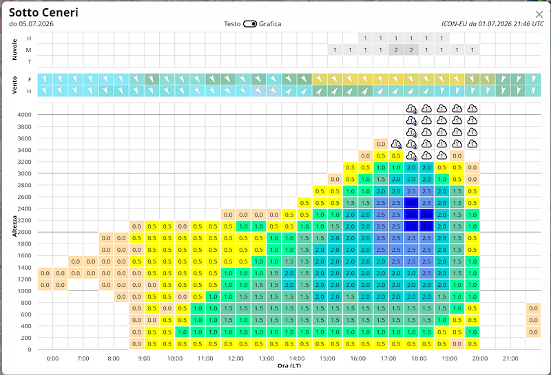Click Nuvole M-row '2' cell at 17:30–18:00
This screenshot has width=551, height=375.
pyautogui.click(x=411, y=50)
